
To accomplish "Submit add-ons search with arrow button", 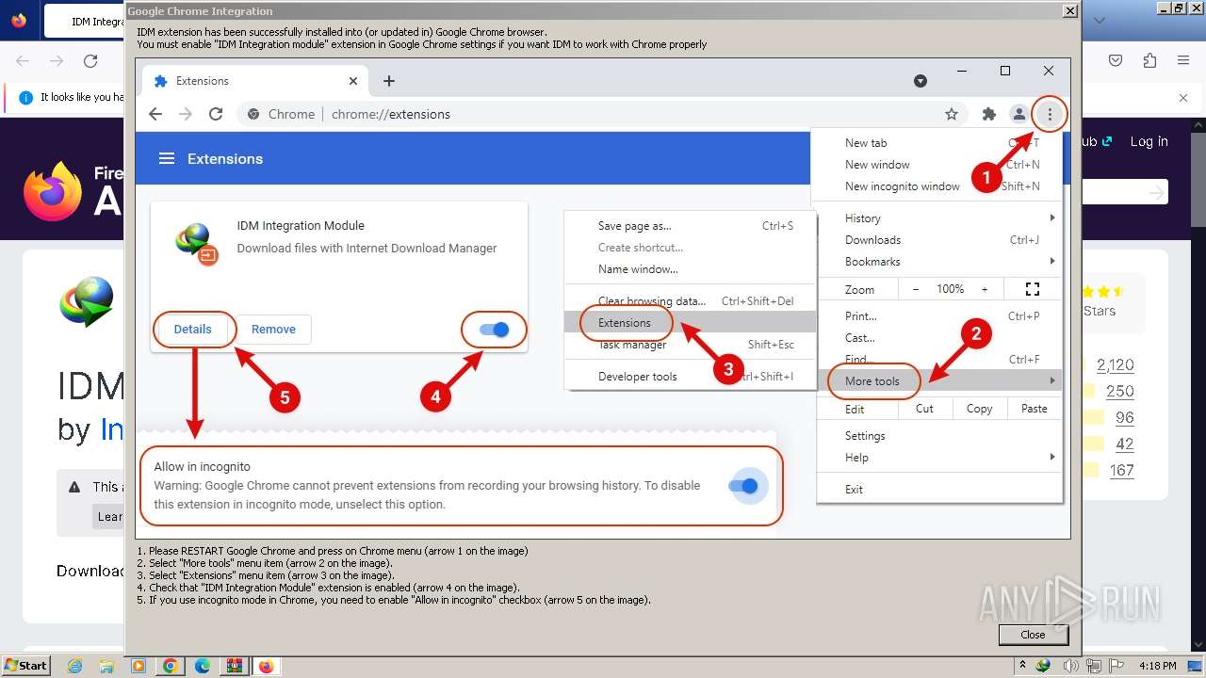I will point(1156,192).
